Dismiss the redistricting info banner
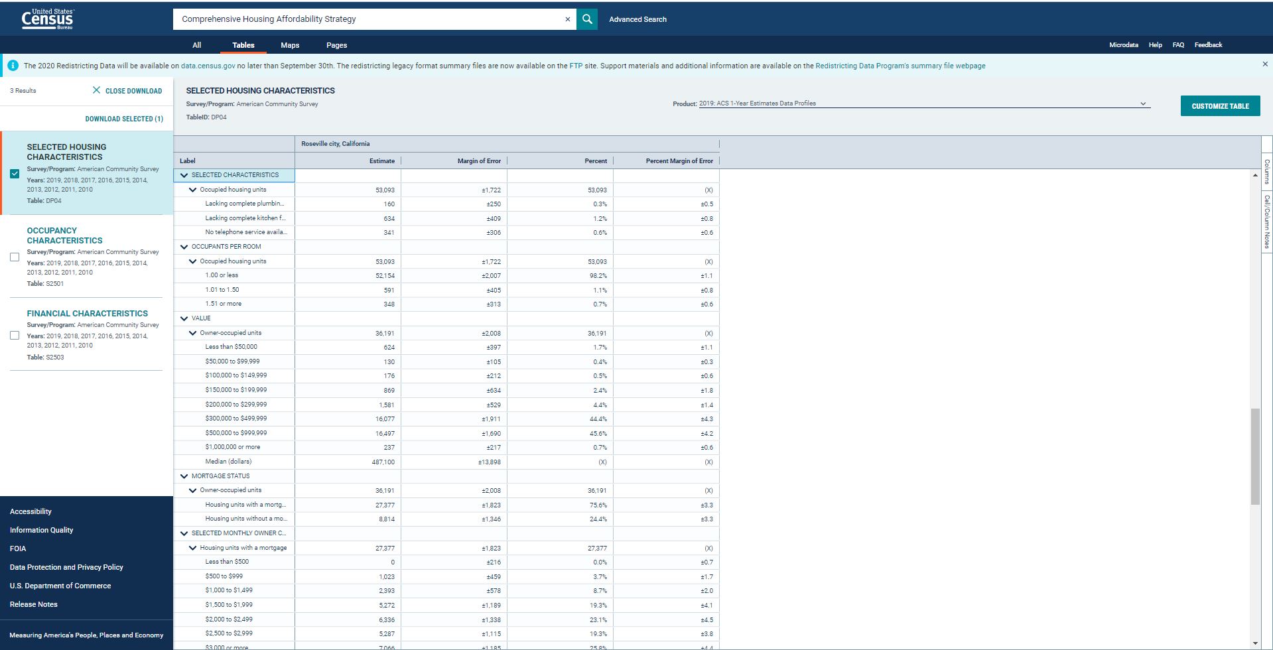Screen dimensions: 1273x650 click(x=1264, y=64)
